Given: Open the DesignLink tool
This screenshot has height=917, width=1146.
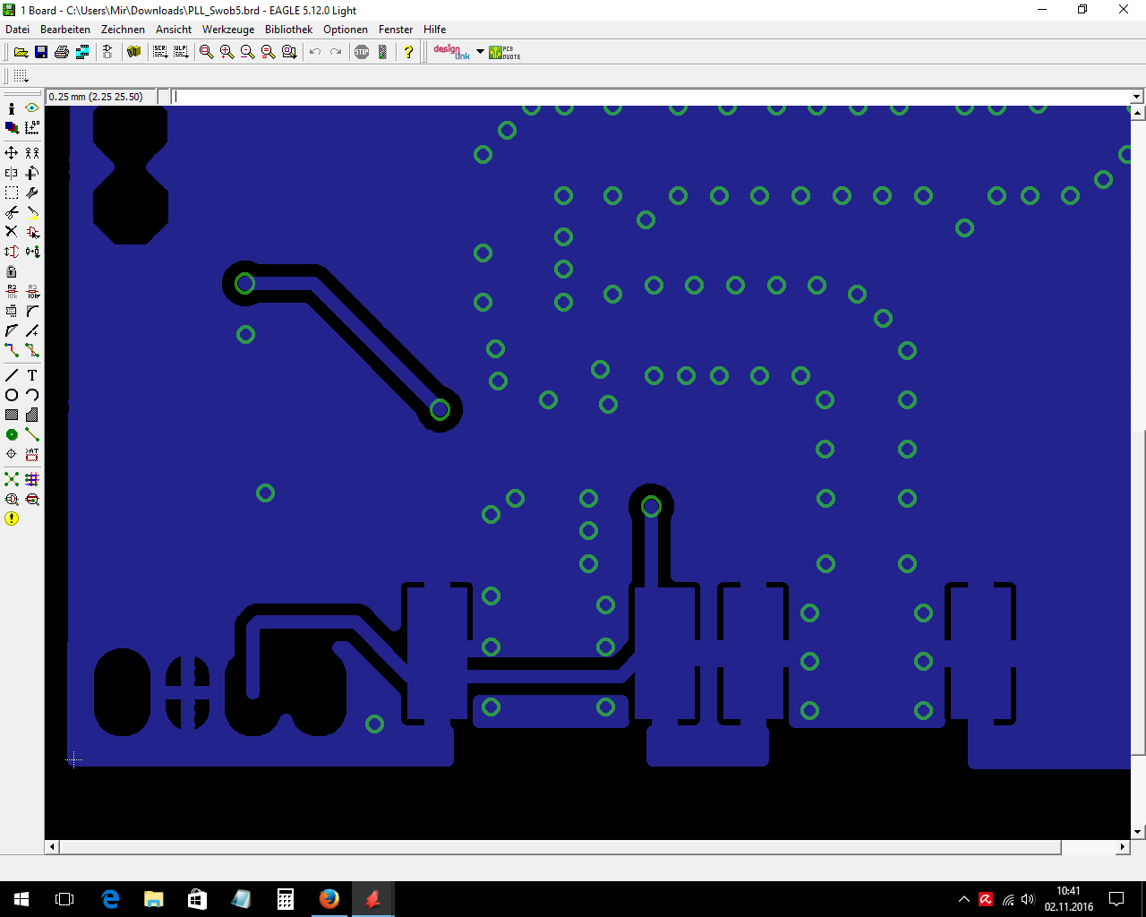Looking at the screenshot, I should pos(452,52).
